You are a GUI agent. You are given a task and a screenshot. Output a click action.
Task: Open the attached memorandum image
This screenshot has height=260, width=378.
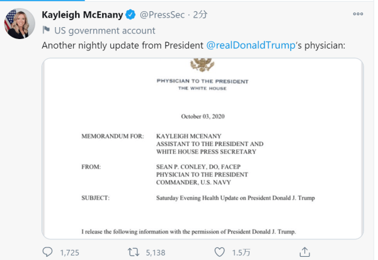click(x=202, y=151)
